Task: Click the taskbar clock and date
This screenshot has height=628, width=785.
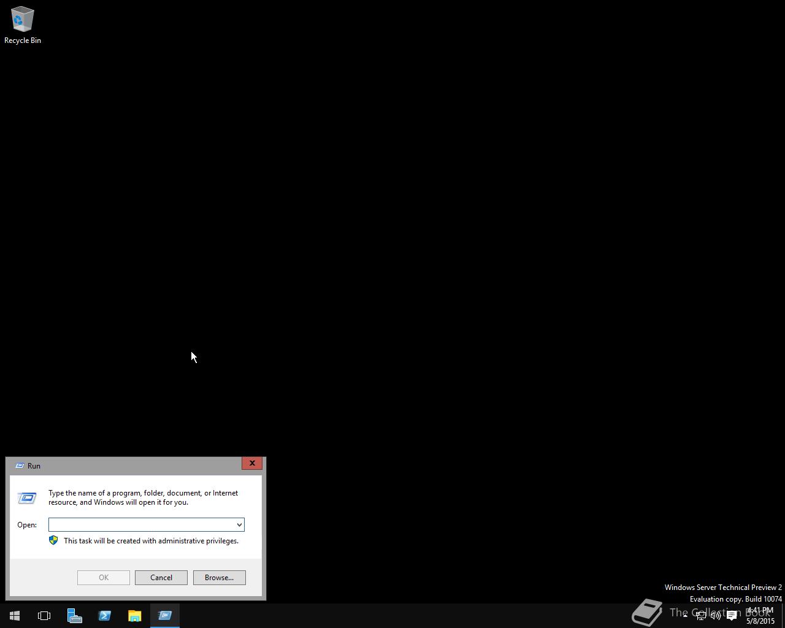Action: pyautogui.click(x=760, y=615)
